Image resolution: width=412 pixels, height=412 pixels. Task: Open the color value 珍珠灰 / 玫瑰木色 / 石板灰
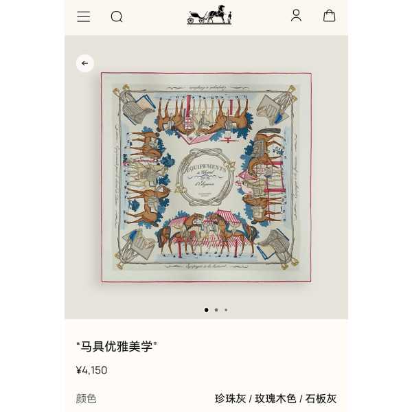point(275,398)
